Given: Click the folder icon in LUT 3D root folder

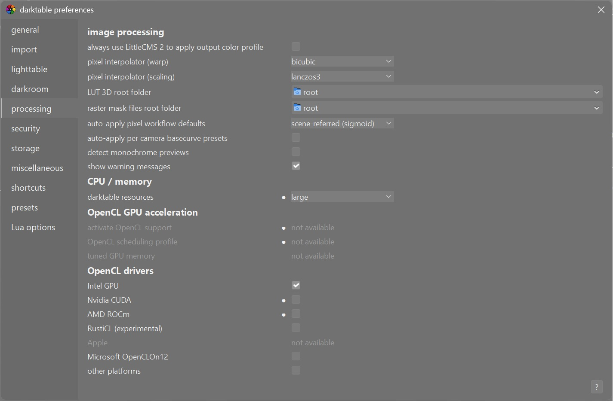Looking at the screenshot, I should click(x=297, y=92).
